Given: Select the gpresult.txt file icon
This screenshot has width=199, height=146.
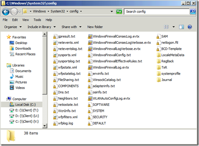Looking at the screenshot, I should pos(55,36).
